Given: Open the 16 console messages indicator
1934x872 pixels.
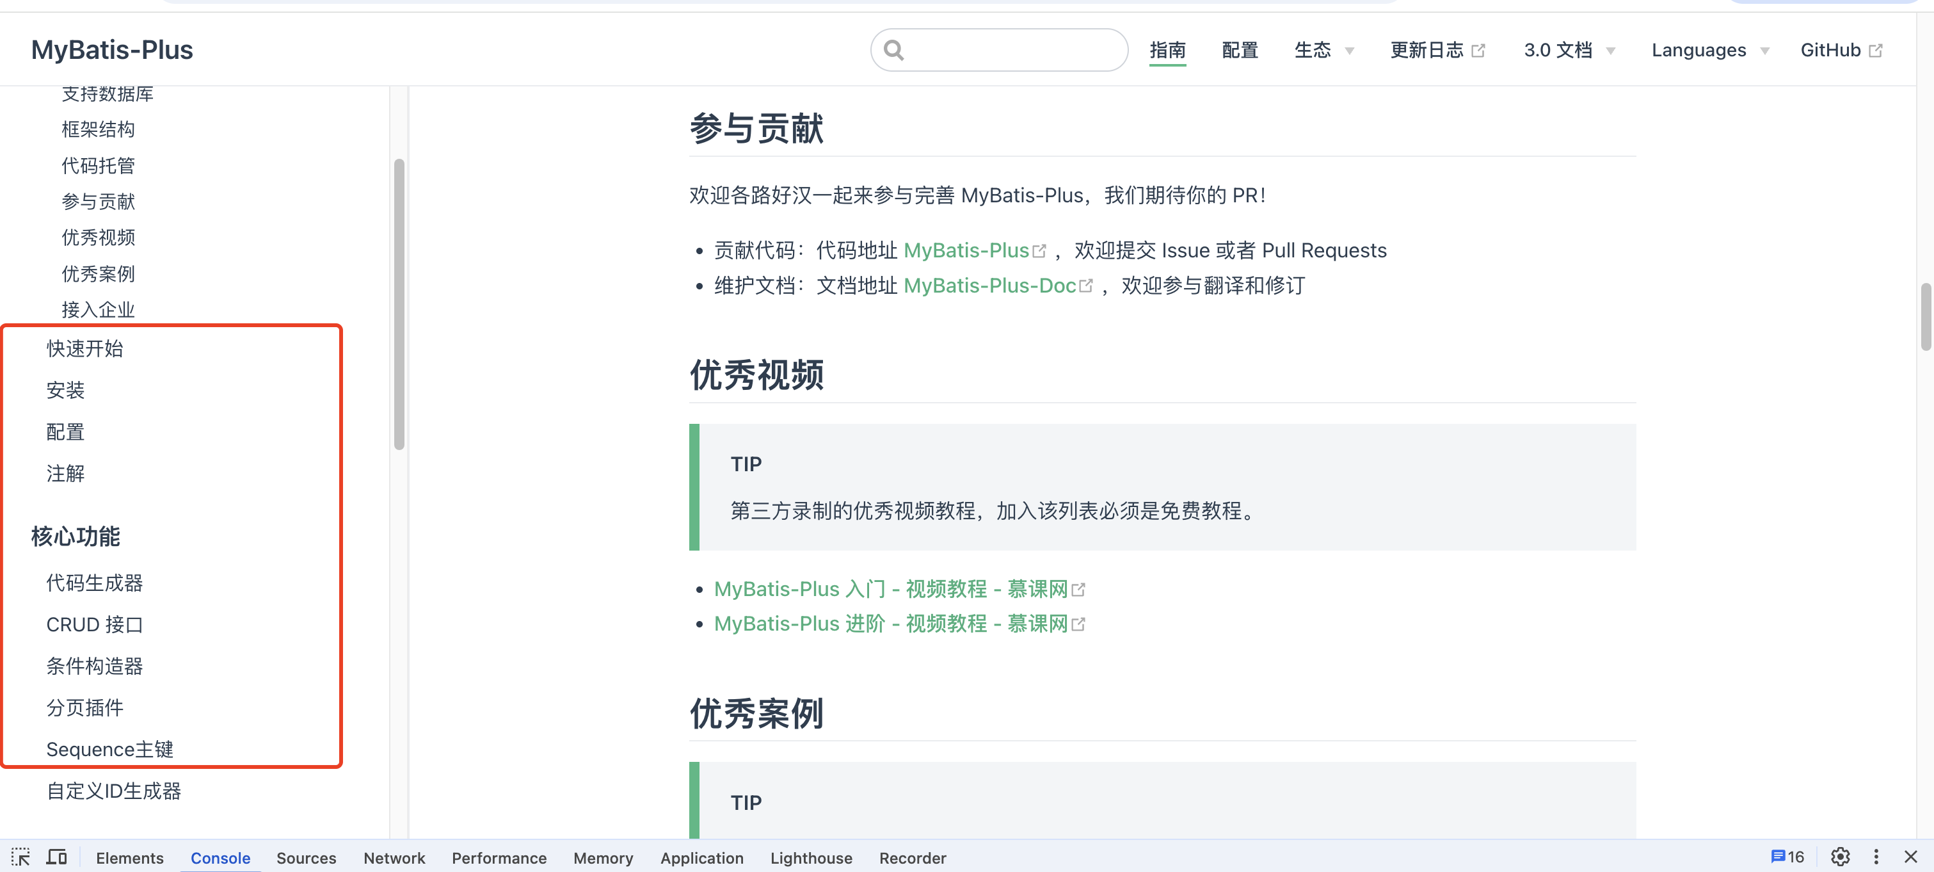Looking at the screenshot, I should coord(1787,857).
